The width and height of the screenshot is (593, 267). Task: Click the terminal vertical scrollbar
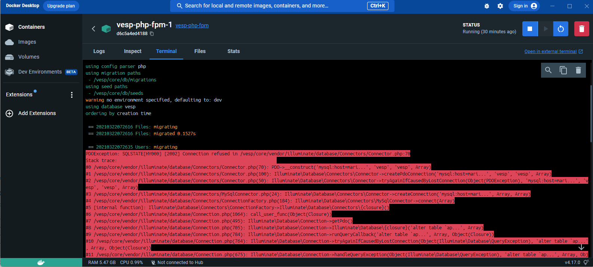(591, 114)
